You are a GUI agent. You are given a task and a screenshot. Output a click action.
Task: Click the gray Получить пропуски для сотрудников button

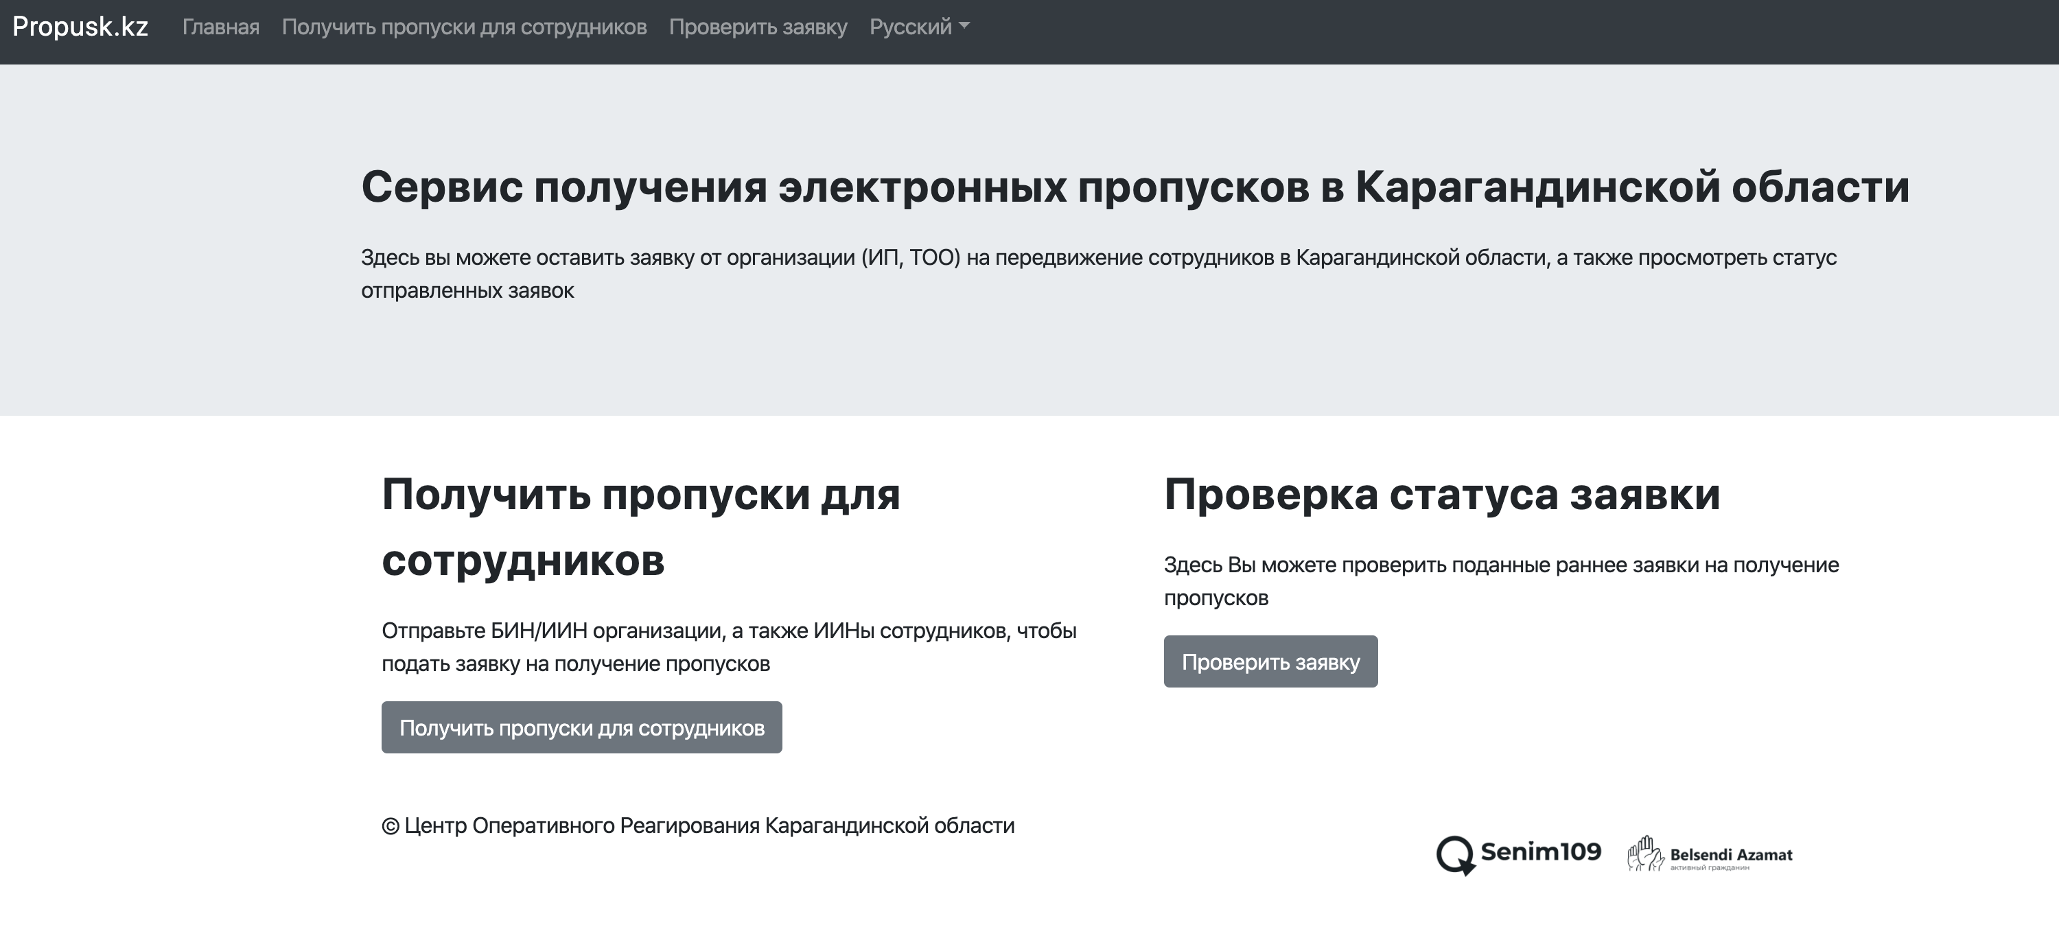coord(581,727)
